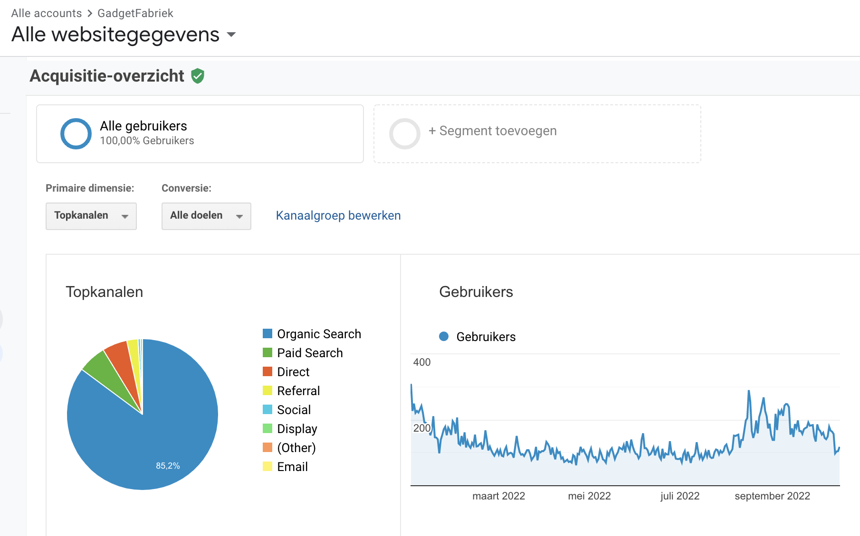Click the 400 y-axis value
The image size is (860, 536).
coord(422,362)
